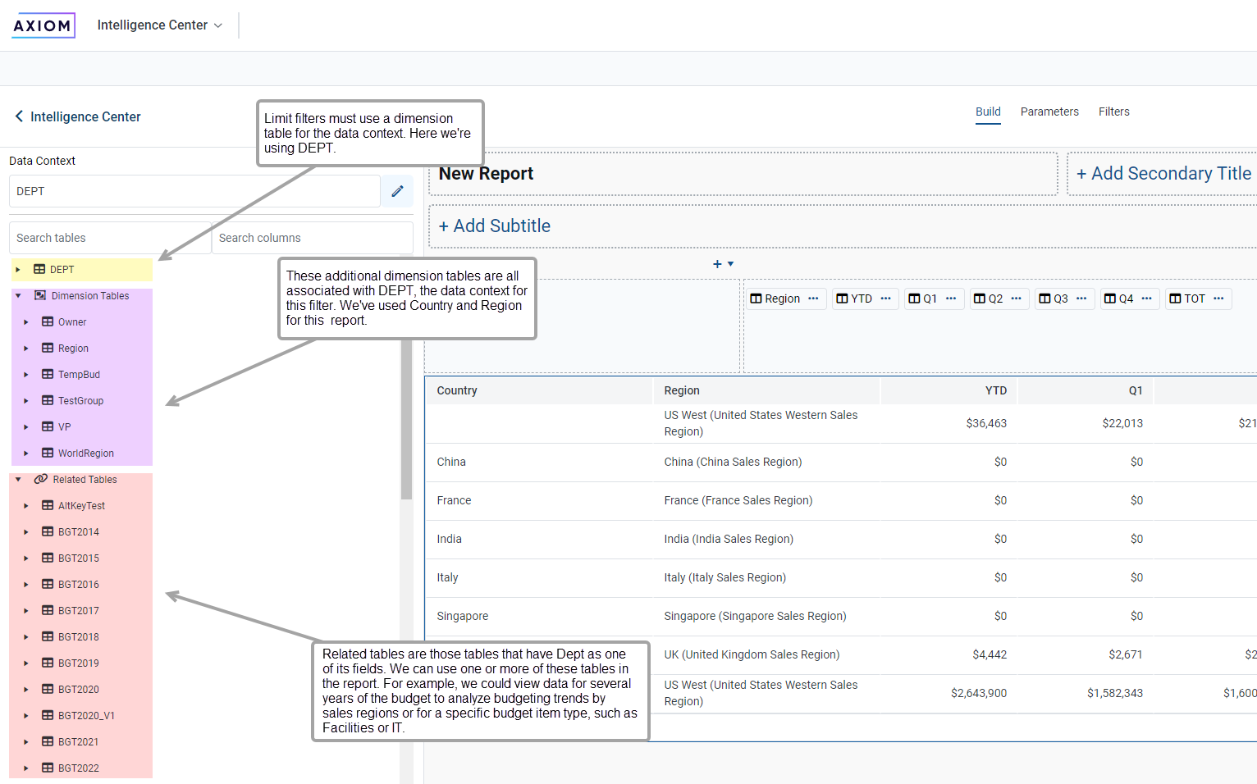Click Add Secondary Title
This screenshot has width=1257, height=784.
pos(1163,174)
